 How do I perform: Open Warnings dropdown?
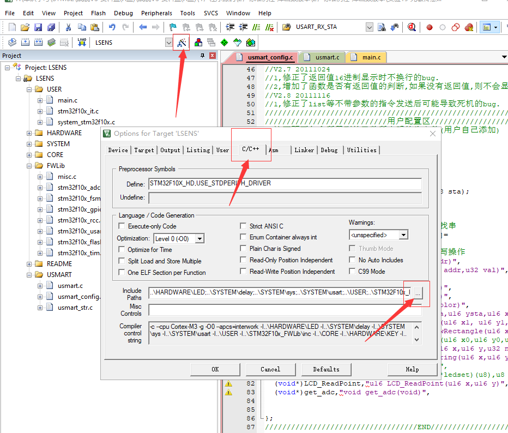(403, 235)
